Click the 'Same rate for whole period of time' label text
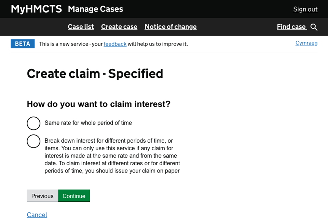 coord(88,123)
